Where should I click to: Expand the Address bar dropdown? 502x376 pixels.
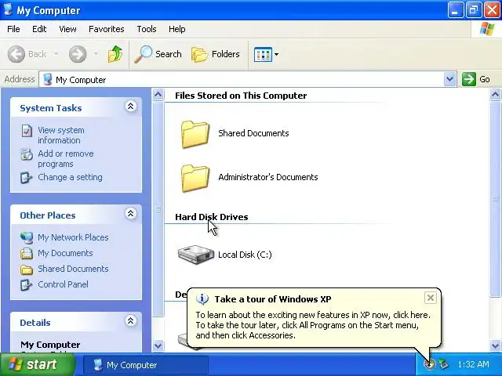point(449,79)
